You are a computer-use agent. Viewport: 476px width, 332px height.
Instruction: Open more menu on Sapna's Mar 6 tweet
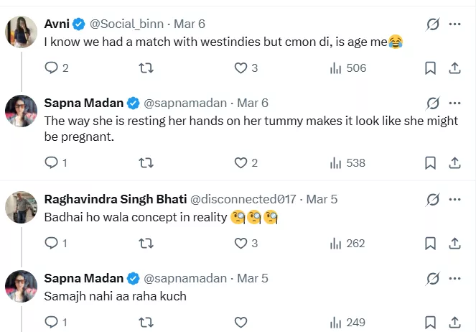point(454,103)
